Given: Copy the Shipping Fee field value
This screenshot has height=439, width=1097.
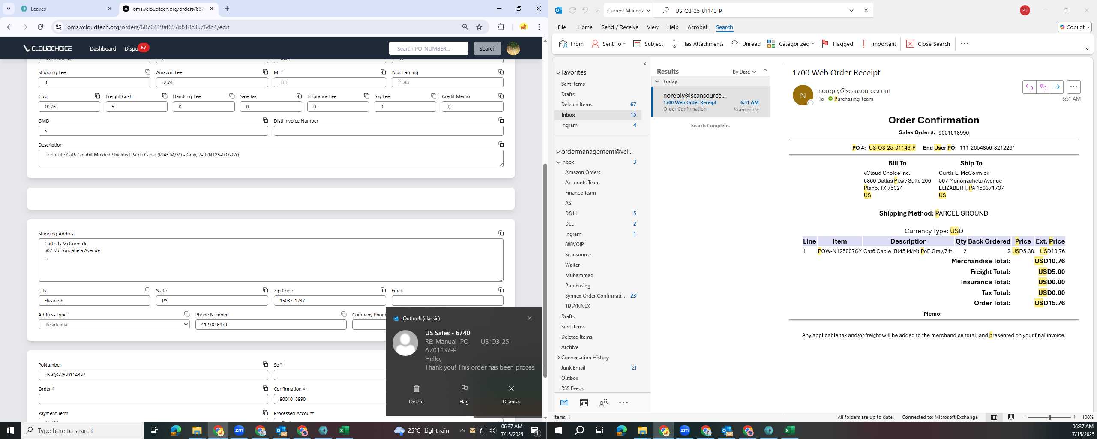Looking at the screenshot, I should pos(148,72).
